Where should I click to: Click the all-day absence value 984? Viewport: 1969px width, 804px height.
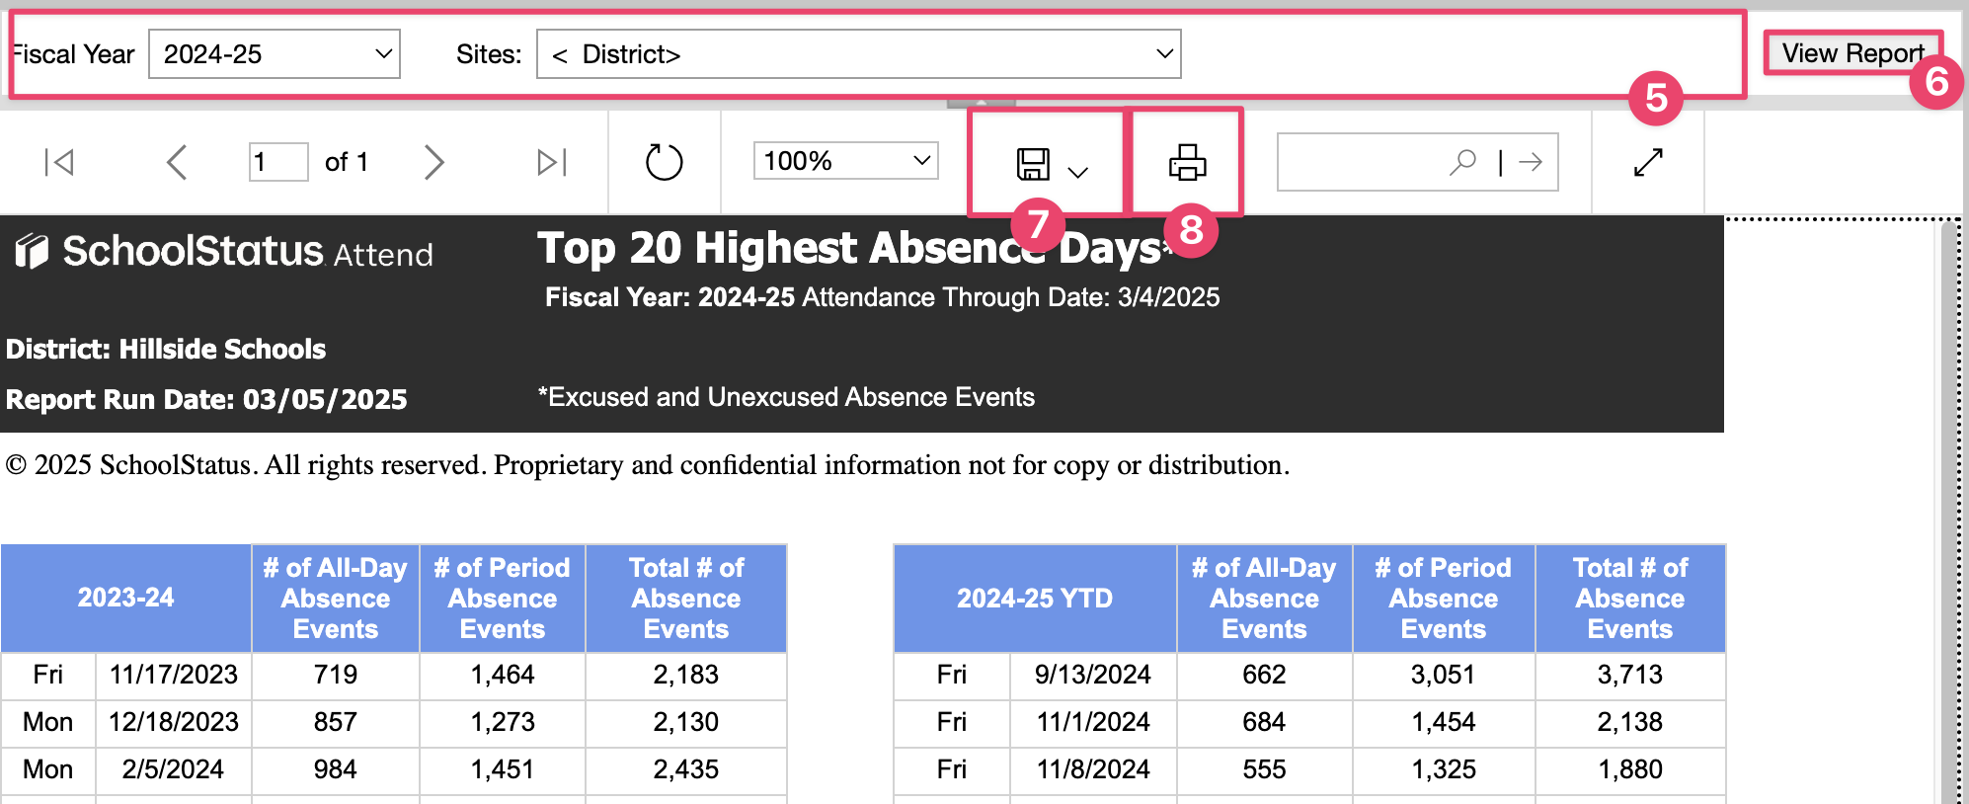[x=336, y=770]
